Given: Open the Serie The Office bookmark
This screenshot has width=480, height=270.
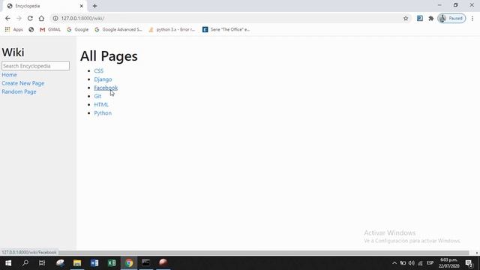Looking at the screenshot, I should (226, 29).
